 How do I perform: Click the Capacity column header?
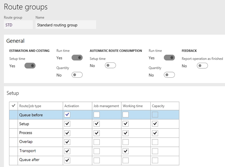tap(158, 106)
